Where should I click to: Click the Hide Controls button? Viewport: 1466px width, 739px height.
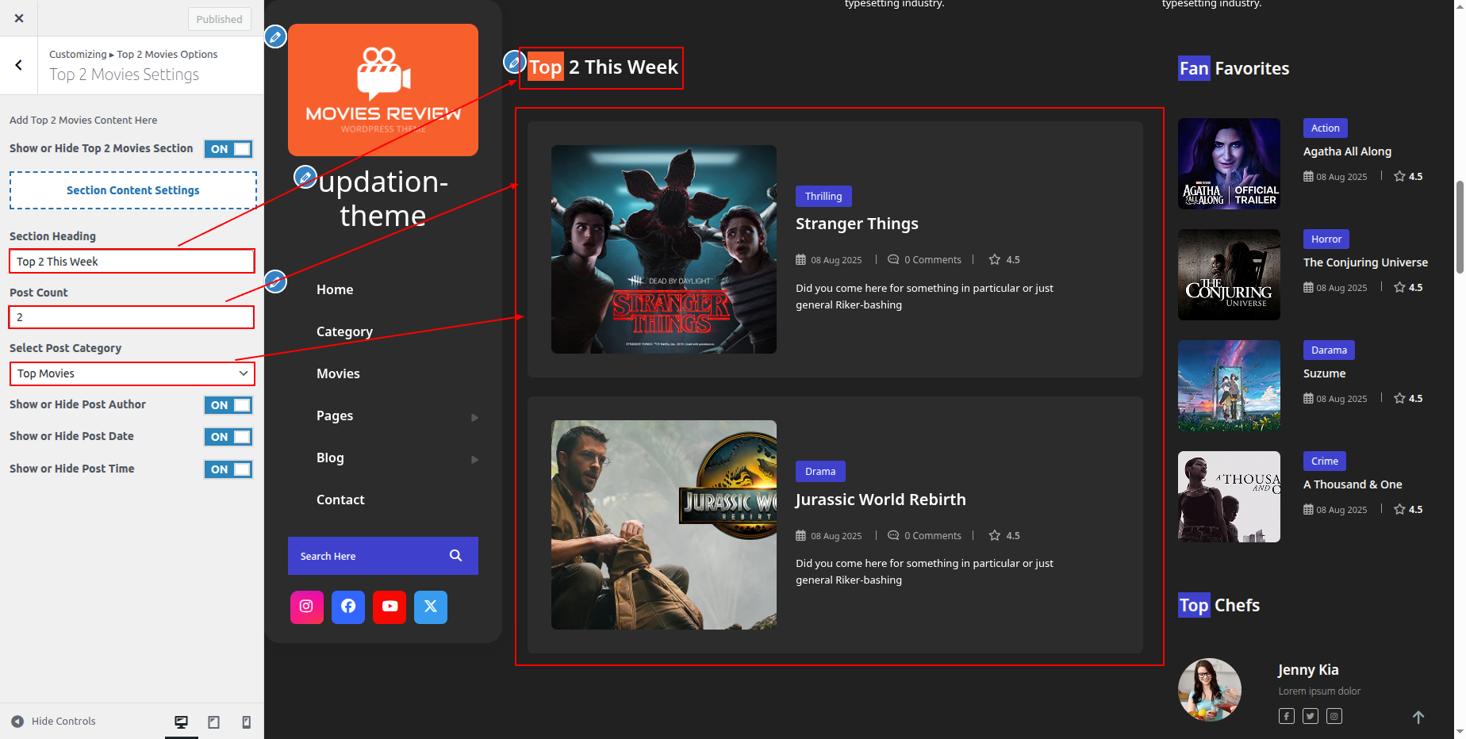[53, 722]
